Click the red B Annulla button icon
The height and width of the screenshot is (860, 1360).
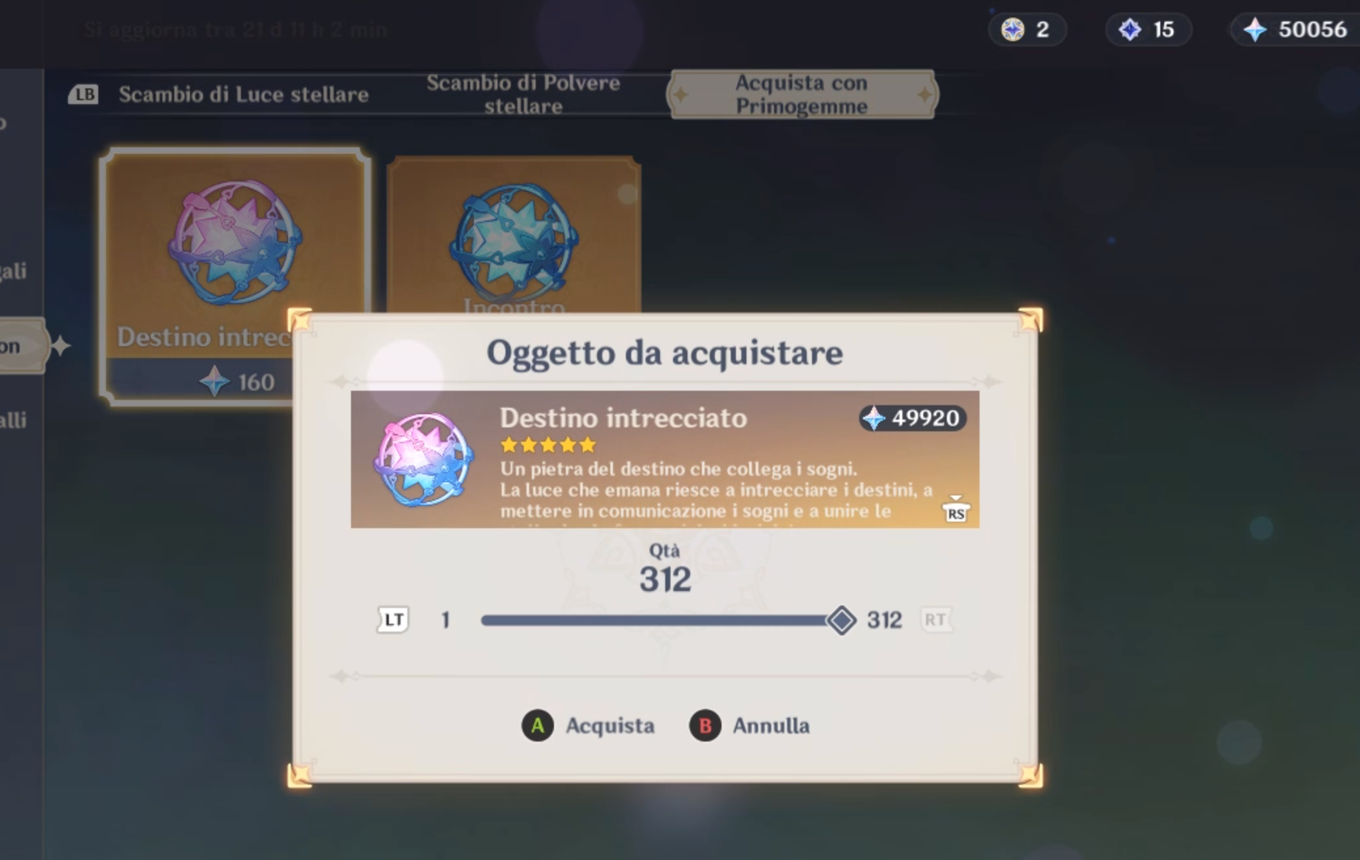point(705,725)
